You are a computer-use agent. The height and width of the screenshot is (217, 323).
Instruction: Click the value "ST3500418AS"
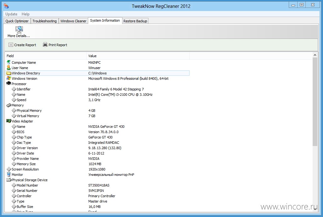tap(99, 185)
